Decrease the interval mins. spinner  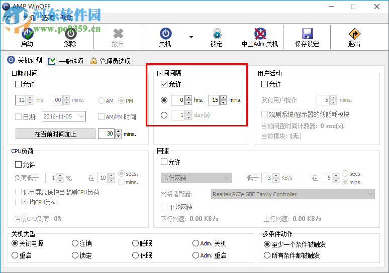pos(223,102)
